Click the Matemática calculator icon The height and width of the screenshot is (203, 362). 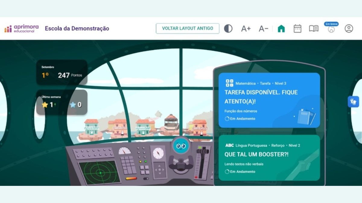[230, 83]
